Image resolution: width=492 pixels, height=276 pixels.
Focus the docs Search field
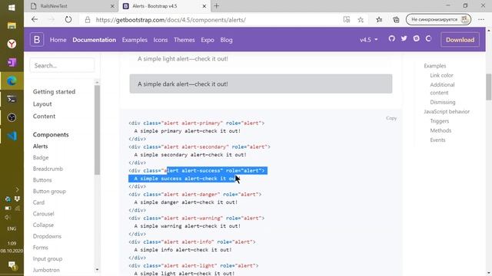click(x=62, y=65)
